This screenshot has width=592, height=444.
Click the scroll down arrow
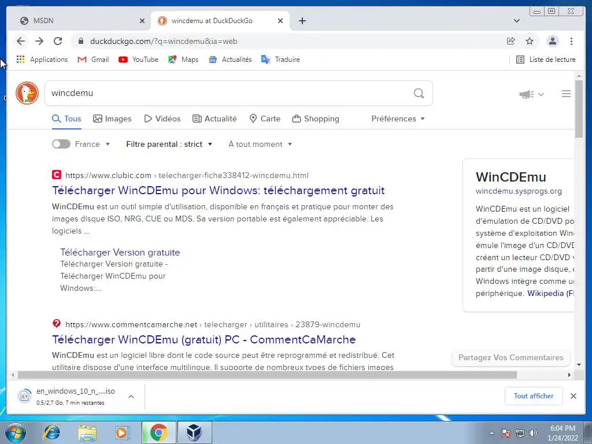coord(579,365)
